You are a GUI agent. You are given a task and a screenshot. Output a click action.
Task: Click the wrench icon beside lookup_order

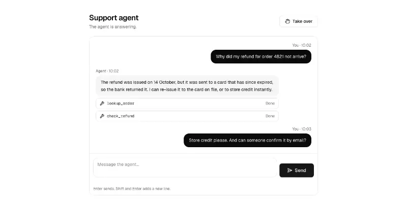[102, 104]
